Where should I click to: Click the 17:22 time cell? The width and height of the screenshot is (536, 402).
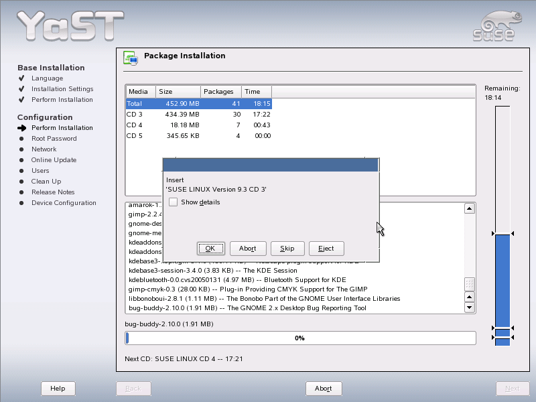pos(262,114)
